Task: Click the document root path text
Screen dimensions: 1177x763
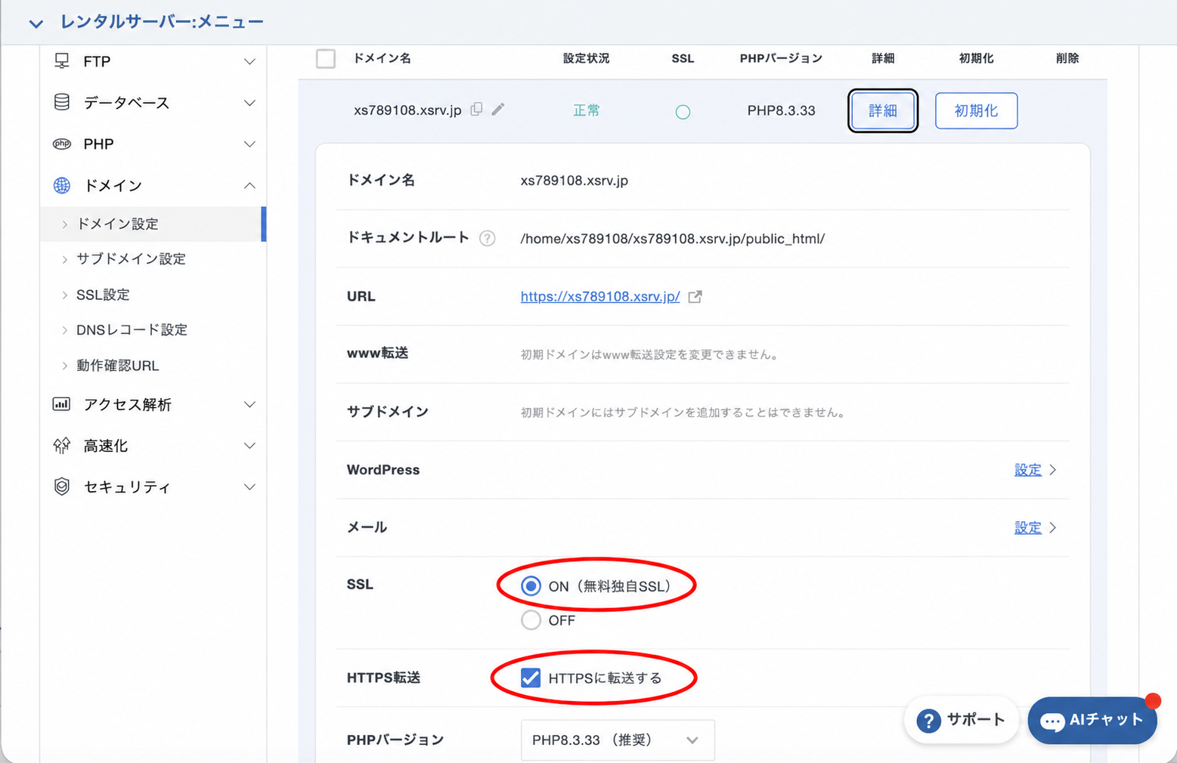Action: 672,239
